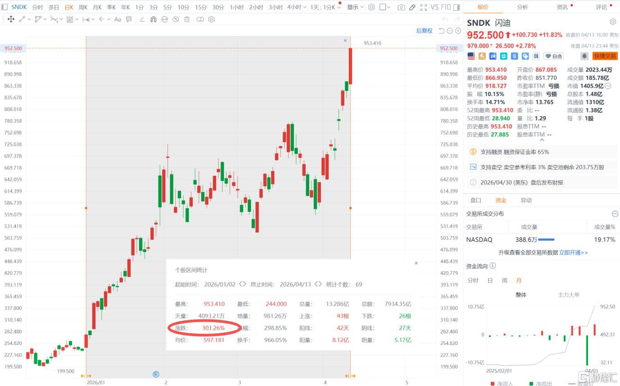Open chart settings gear in top bar
The width and height of the screenshot is (620, 386).
(x=371, y=7)
